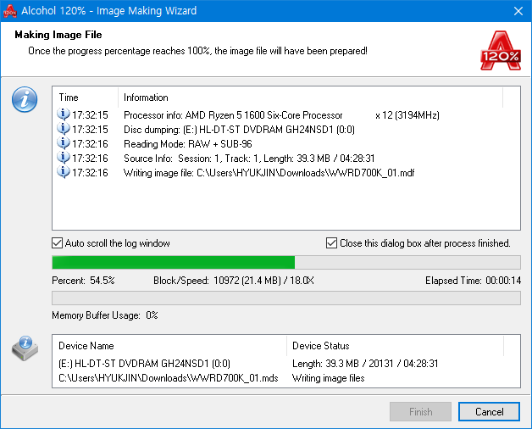
Task: Click the 17:32:15 time of Processor info row
Action: [90, 115]
